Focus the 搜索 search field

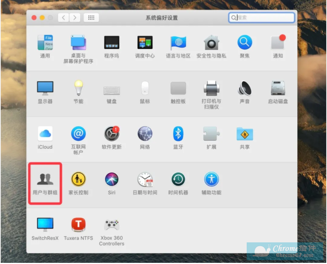pyautogui.click(x=261, y=17)
